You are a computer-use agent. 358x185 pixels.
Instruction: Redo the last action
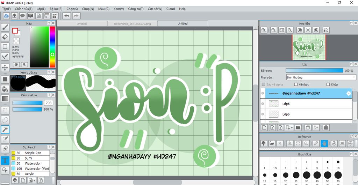pyautogui.click(x=76, y=16)
